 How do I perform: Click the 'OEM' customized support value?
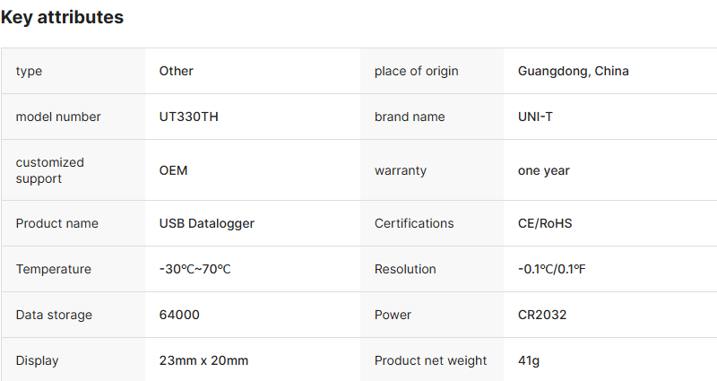pos(173,170)
